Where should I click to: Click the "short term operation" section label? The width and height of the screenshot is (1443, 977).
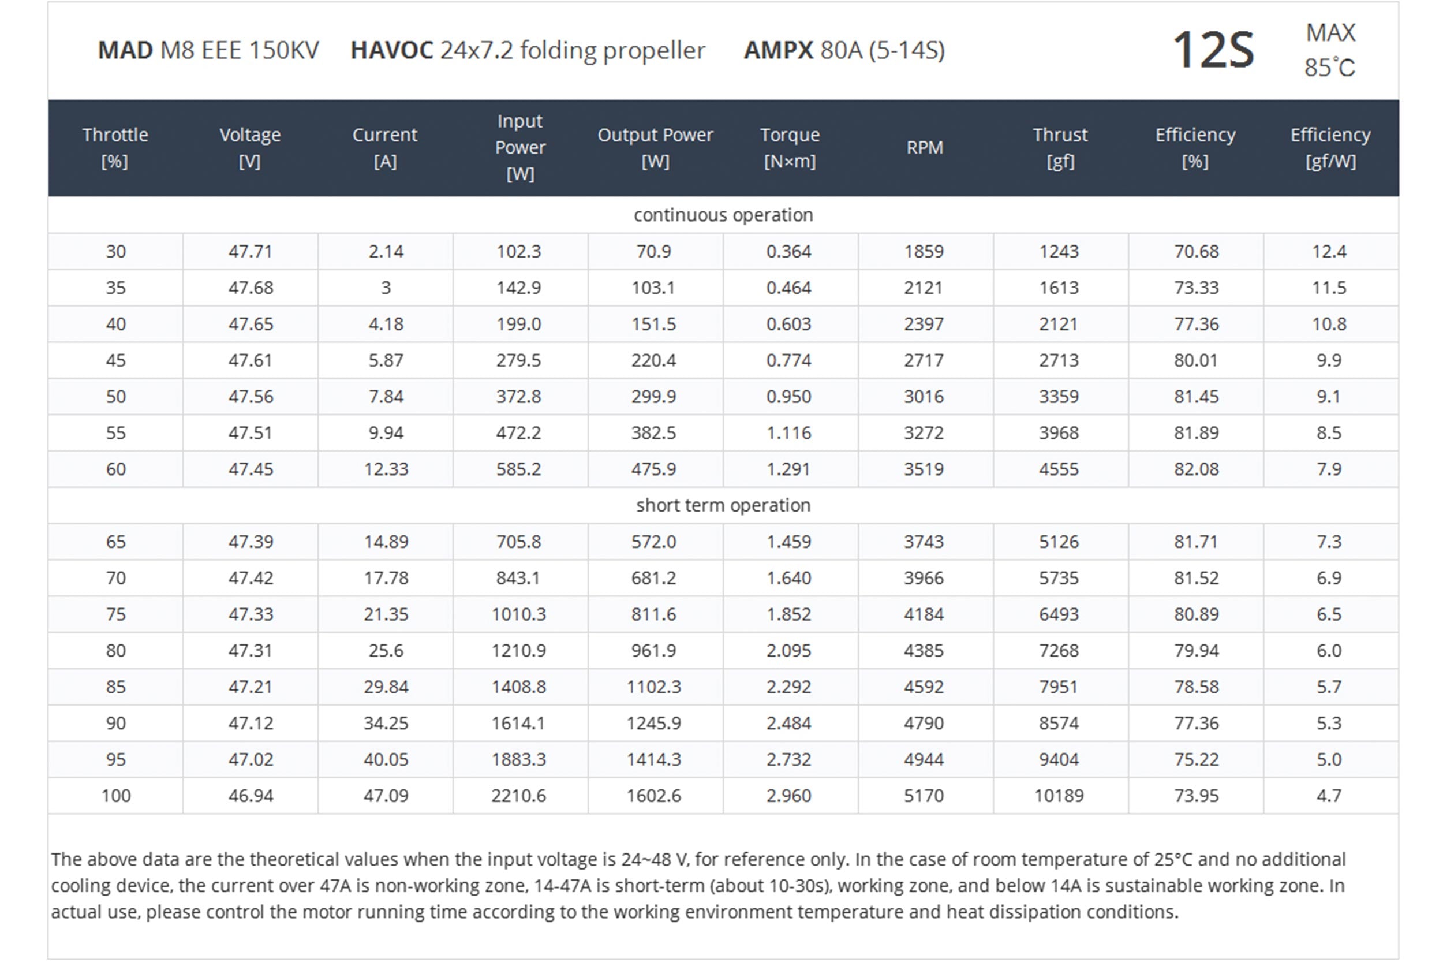click(x=723, y=505)
